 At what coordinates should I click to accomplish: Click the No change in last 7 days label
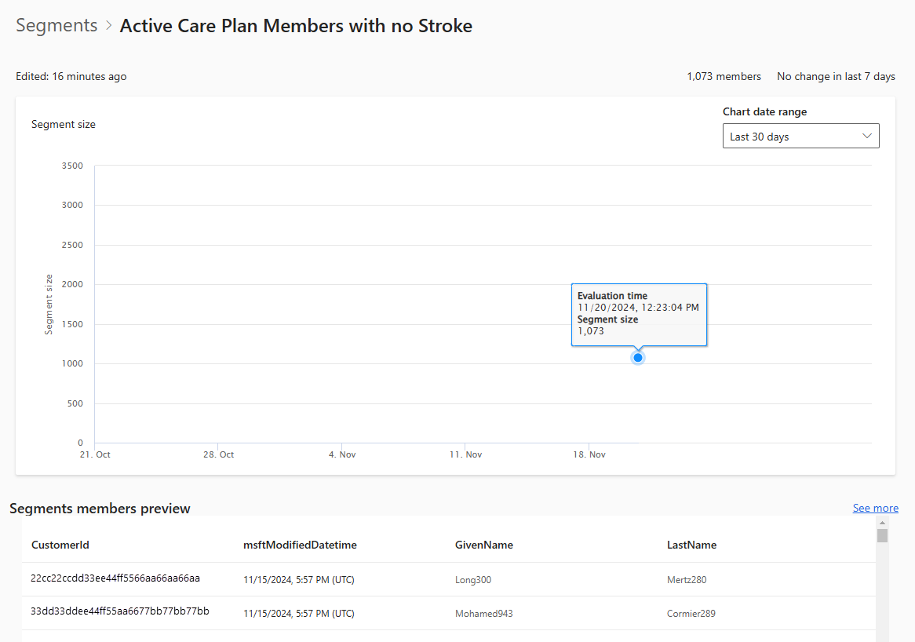[x=836, y=76]
